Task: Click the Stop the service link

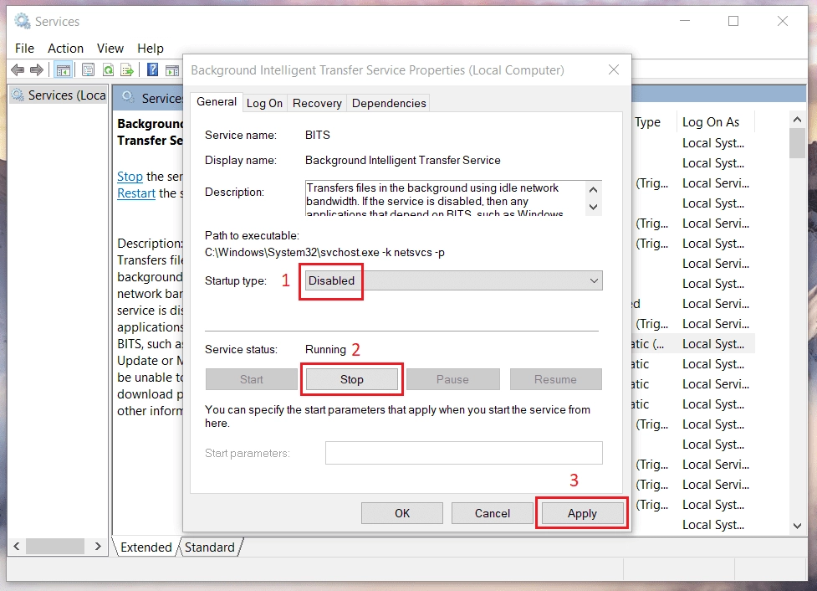Action: [130, 177]
